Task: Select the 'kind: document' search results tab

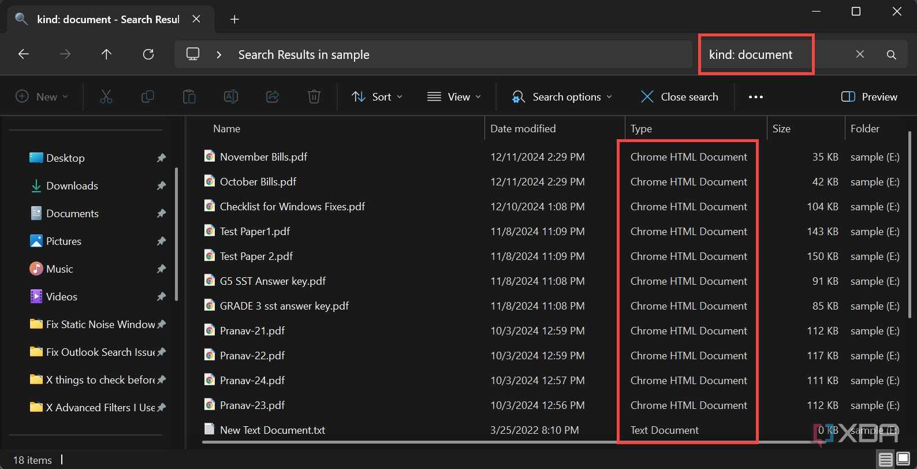Action: coord(108,20)
